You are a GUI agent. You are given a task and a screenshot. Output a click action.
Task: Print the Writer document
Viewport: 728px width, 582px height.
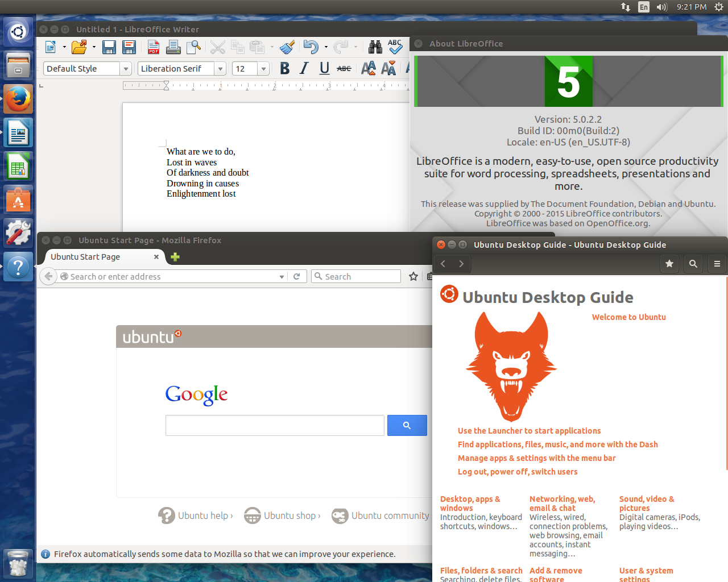[x=173, y=47]
